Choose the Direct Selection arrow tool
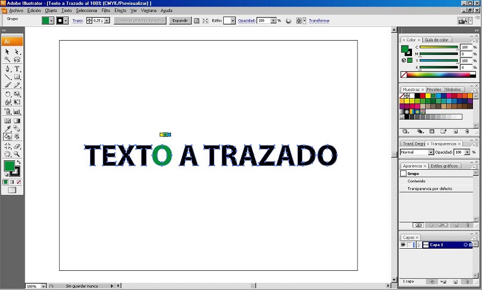The width and height of the screenshot is (482, 290). point(17,51)
